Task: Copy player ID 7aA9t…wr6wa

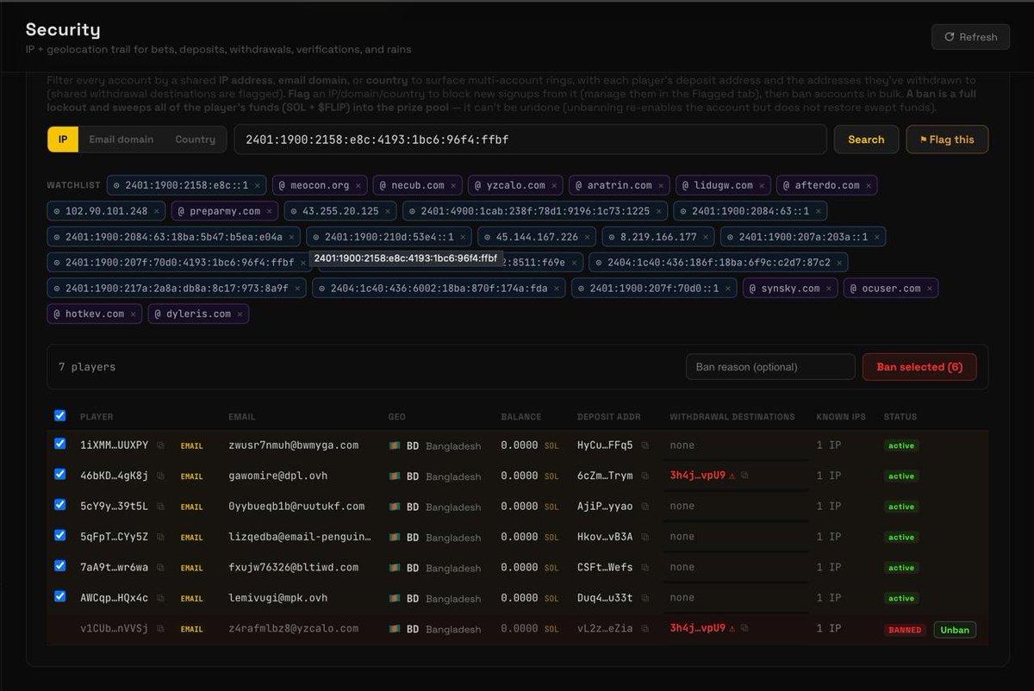Action: pyautogui.click(x=161, y=568)
